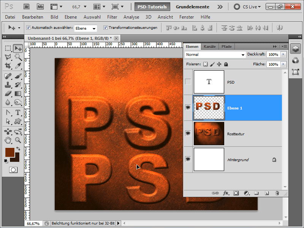
Task: Select the Healing Brush tool
Action: (8, 76)
